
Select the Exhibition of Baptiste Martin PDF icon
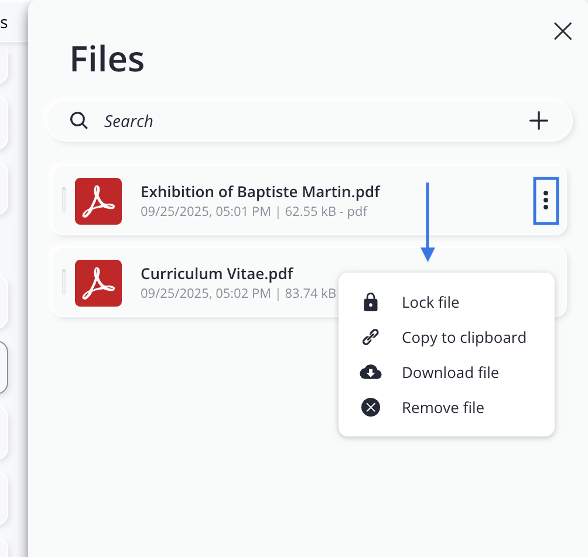point(98,201)
